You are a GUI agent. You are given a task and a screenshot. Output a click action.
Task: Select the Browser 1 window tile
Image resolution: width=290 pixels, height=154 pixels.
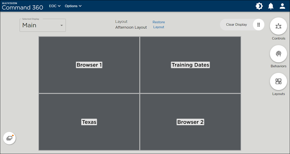(89, 65)
